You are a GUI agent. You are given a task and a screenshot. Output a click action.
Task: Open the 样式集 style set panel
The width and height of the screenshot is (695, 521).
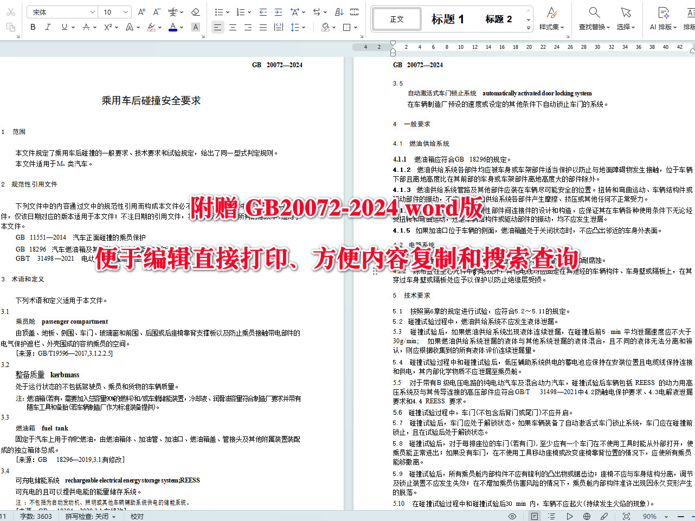pos(552,19)
